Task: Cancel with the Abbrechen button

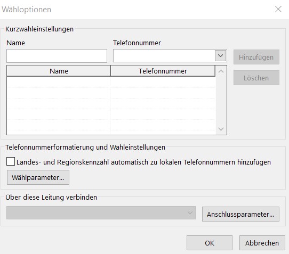Action: tap(262, 243)
